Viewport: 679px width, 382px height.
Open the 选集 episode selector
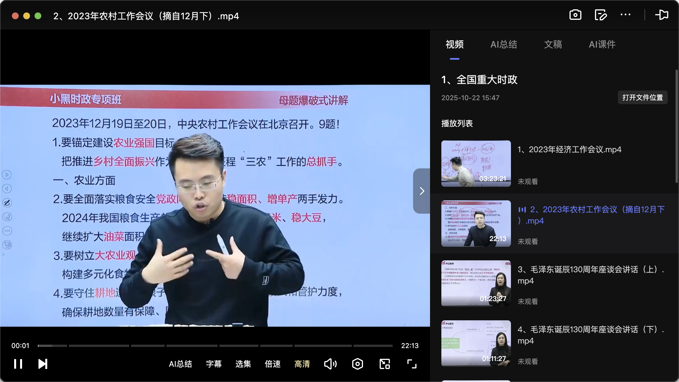[243, 364]
